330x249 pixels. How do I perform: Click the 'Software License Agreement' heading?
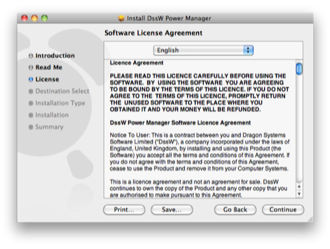pyautogui.click(x=153, y=33)
